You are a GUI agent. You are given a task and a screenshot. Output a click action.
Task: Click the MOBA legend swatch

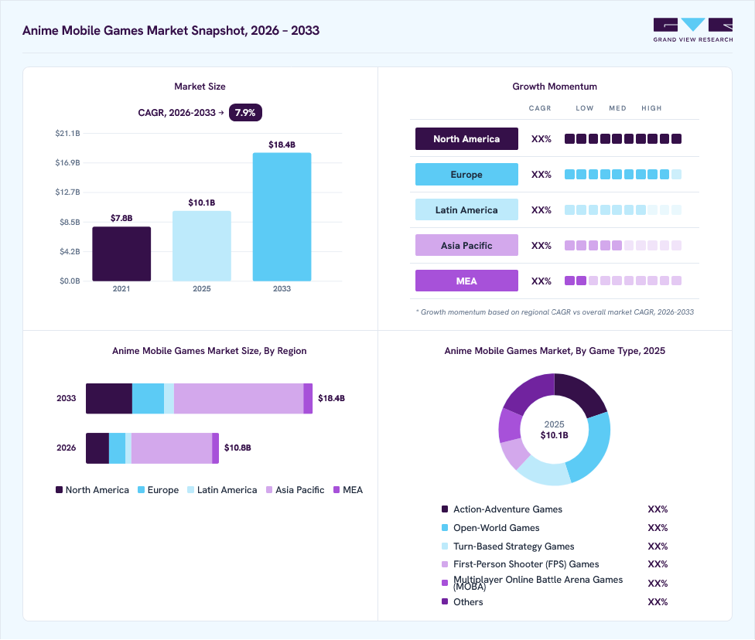click(445, 583)
